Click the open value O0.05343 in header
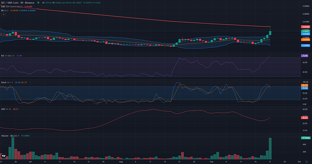Viewport: 312px width, 164px height. (46, 3)
